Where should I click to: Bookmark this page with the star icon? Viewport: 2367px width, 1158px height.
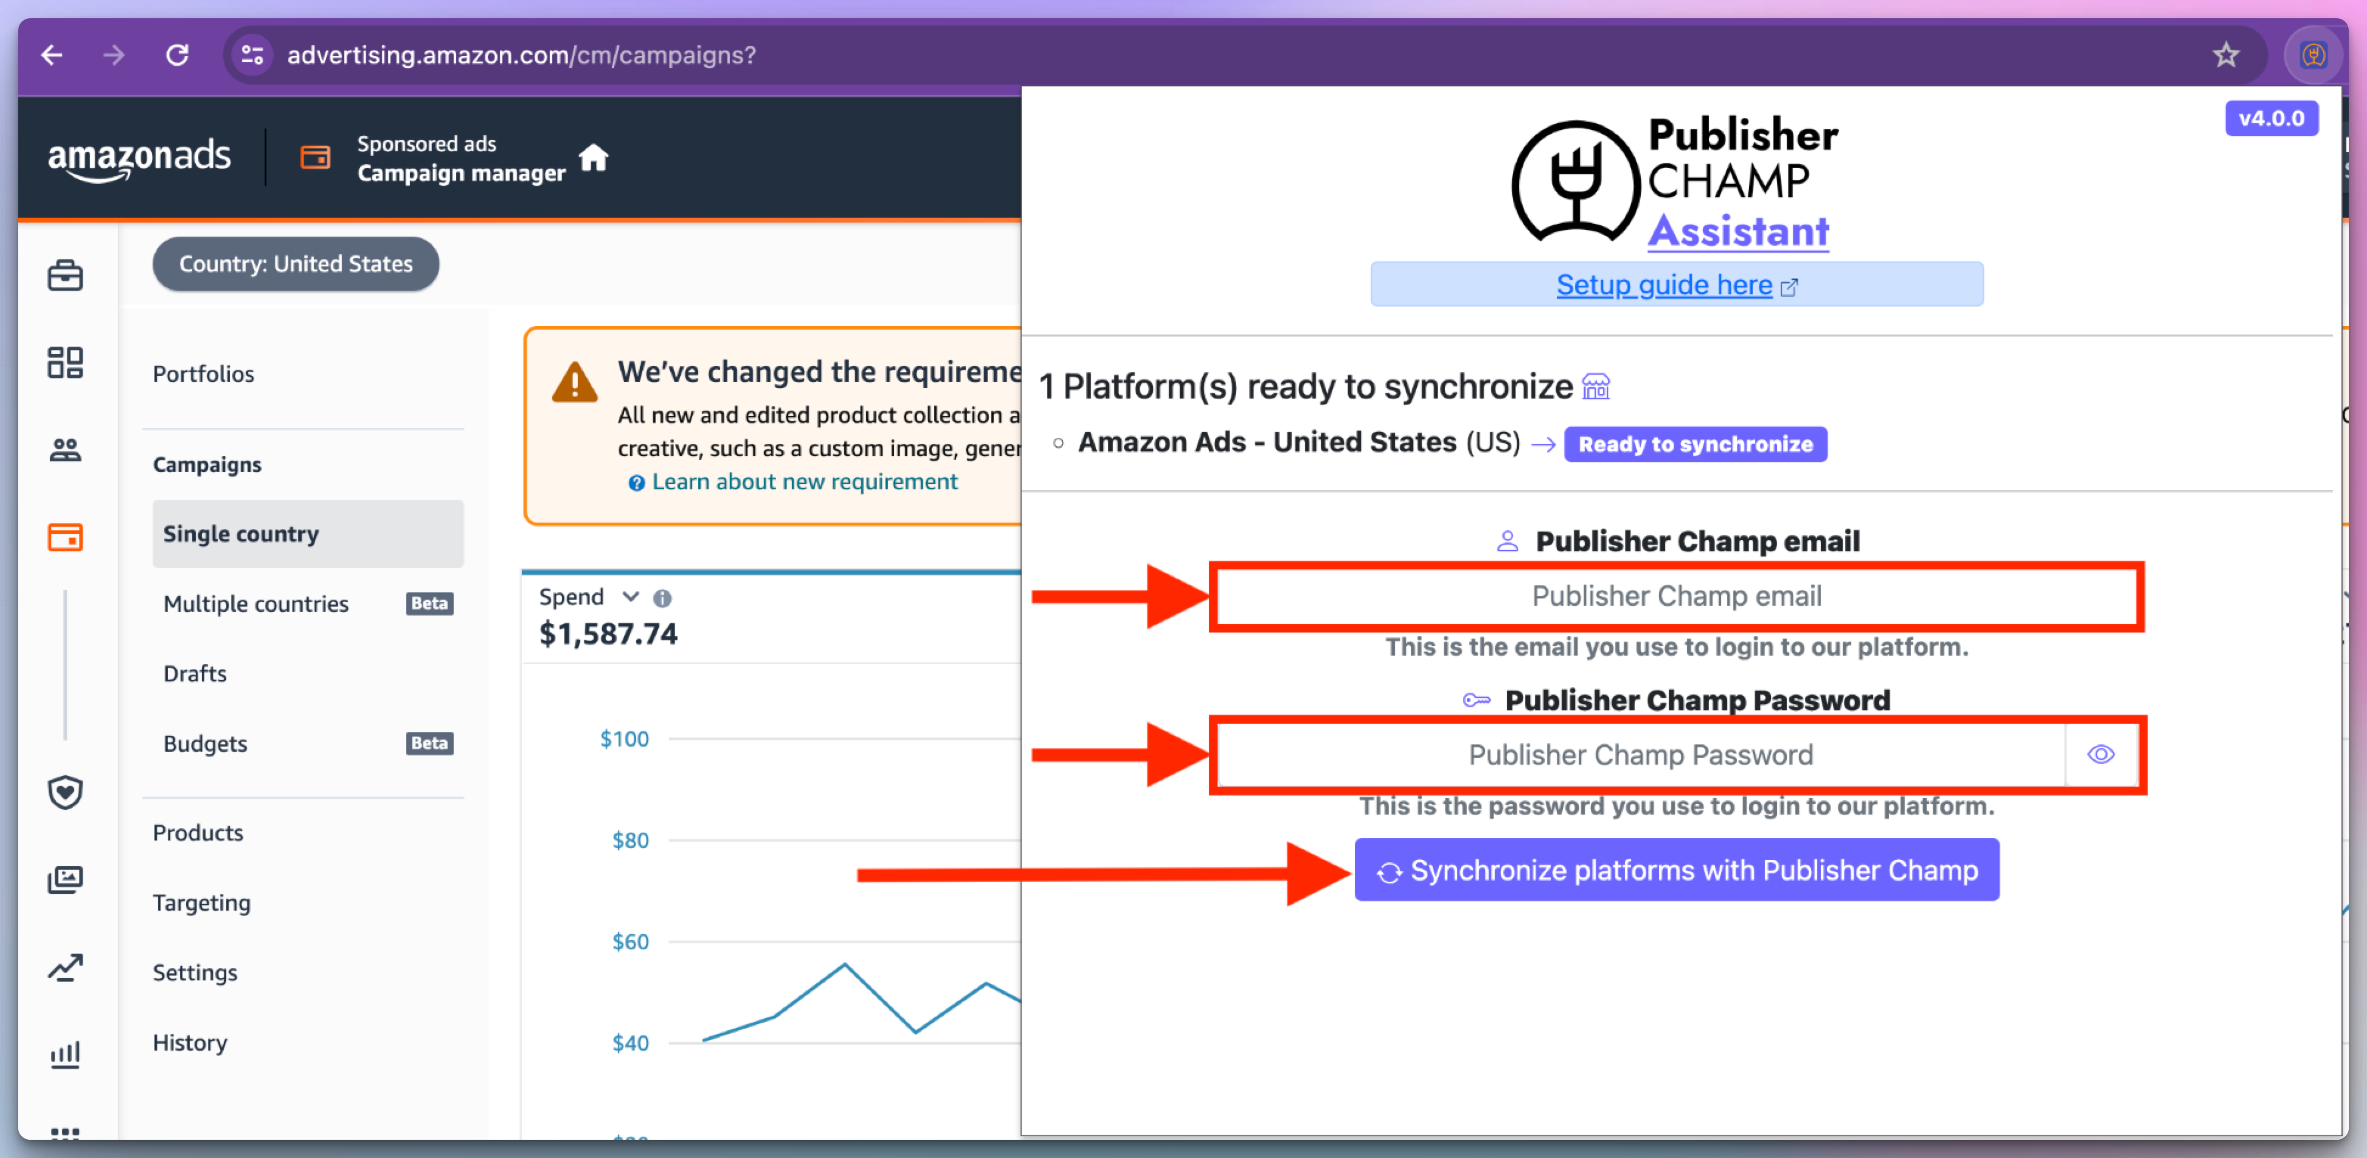[2225, 55]
